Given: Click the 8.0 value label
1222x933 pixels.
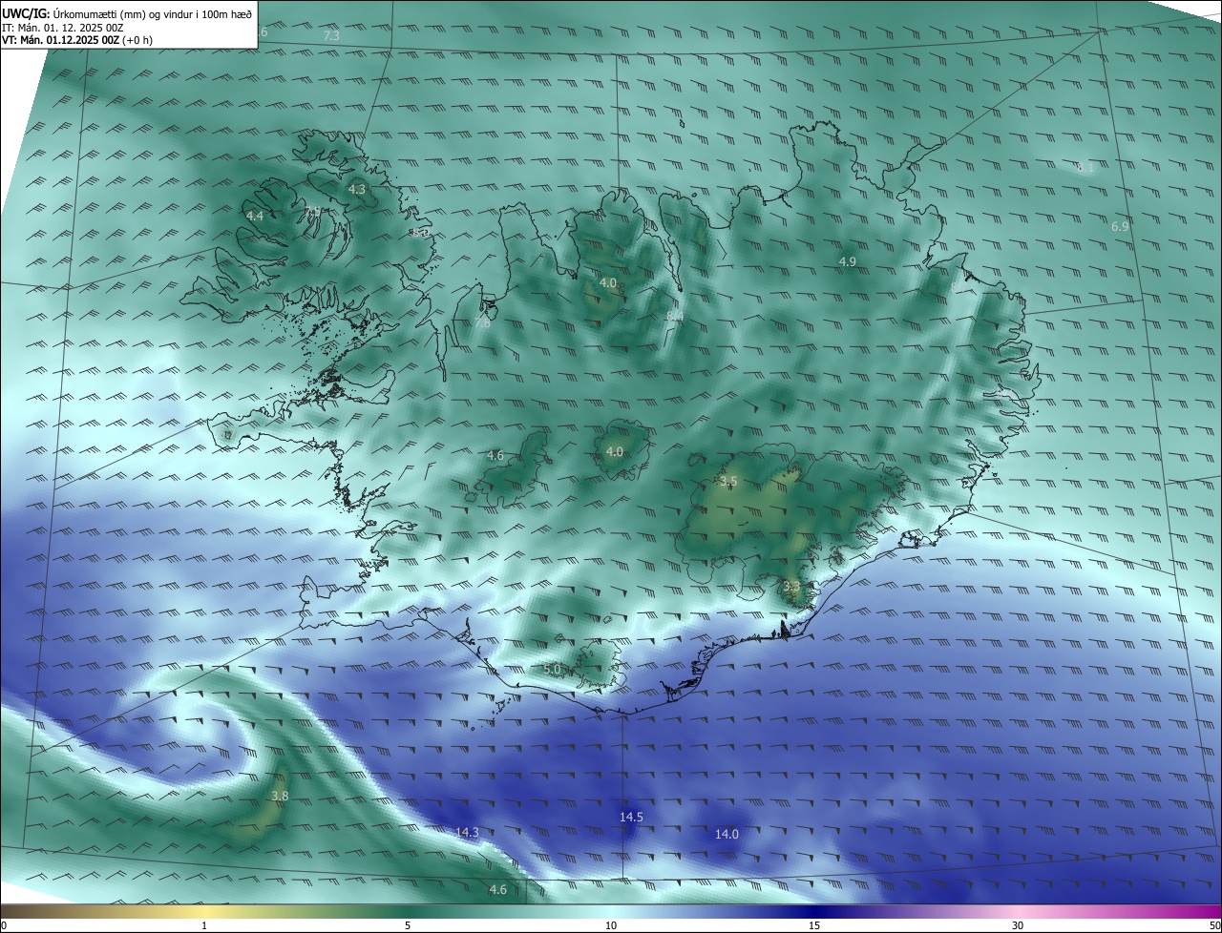Looking at the screenshot, I should click(x=421, y=232).
